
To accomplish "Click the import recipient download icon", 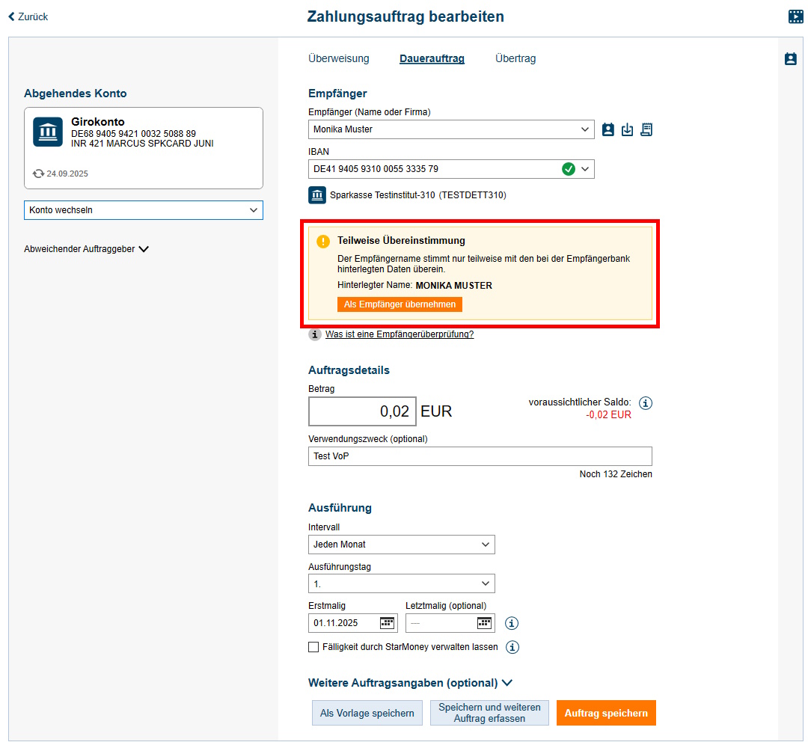I will tap(627, 129).
